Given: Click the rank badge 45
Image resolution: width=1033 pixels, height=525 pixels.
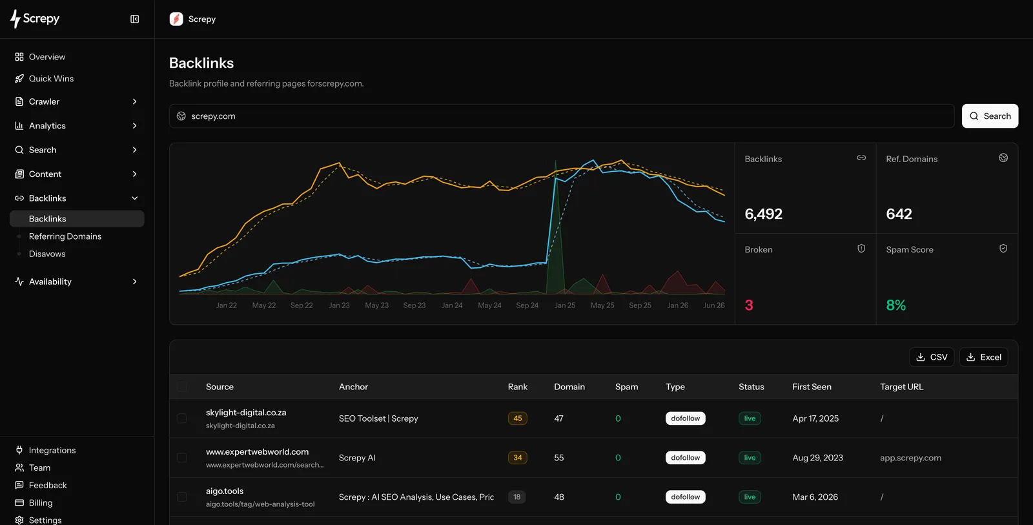Looking at the screenshot, I should click(517, 418).
